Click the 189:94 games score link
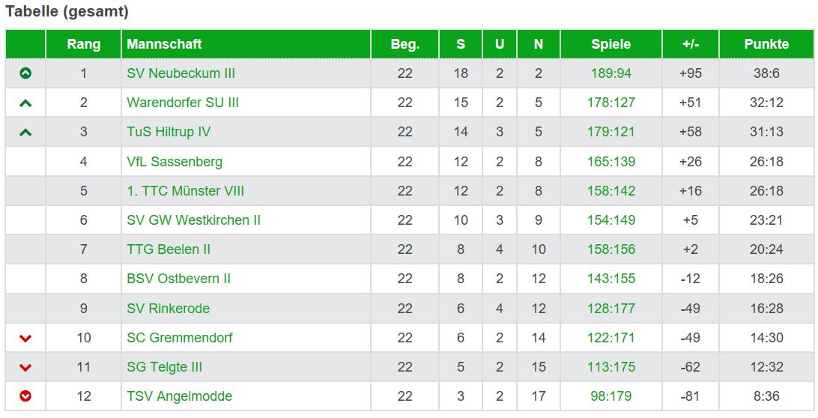This screenshot has width=818, height=418. pyautogui.click(x=611, y=73)
